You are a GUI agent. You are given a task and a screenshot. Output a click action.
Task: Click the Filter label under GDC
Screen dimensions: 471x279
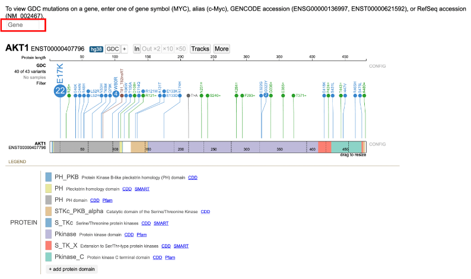[x=40, y=84]
